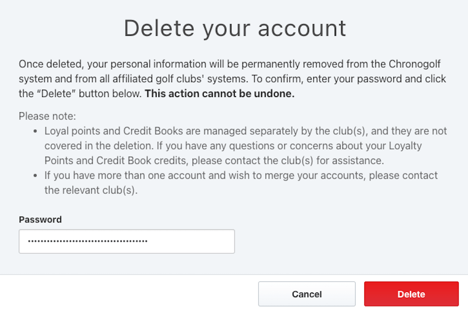Click the "Please note:" text
This screenshot has width=468, height=309.
pos(47,116)
